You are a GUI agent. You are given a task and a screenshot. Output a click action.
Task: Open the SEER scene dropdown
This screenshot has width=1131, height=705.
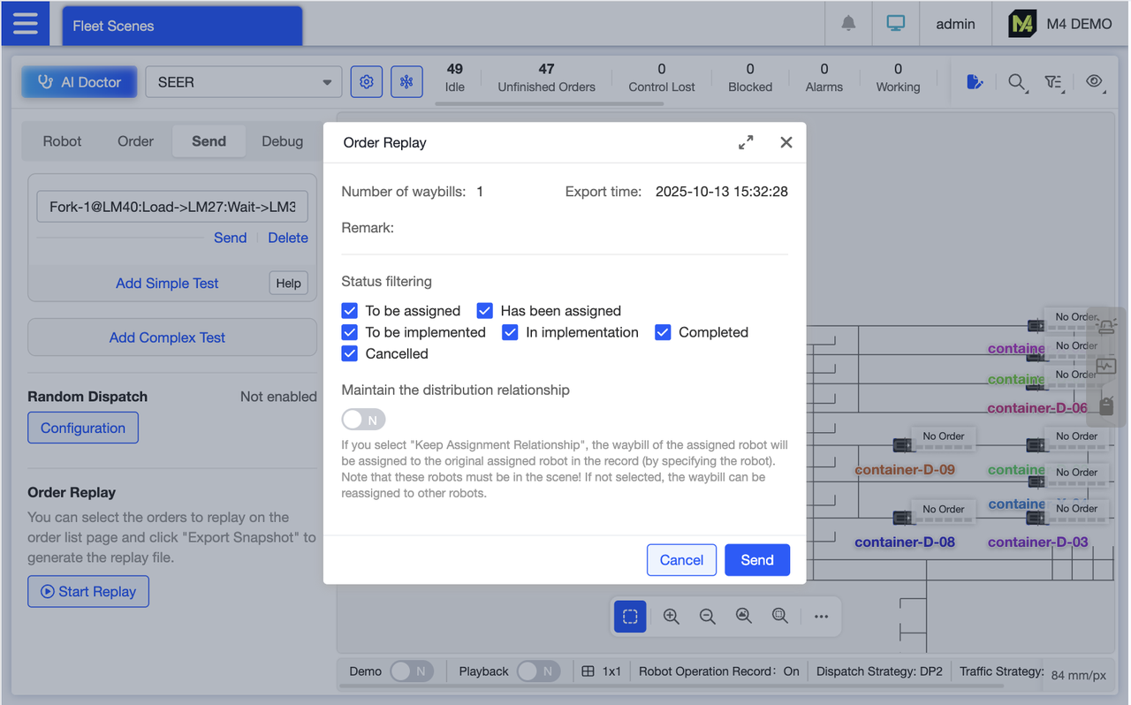point(243,81)
